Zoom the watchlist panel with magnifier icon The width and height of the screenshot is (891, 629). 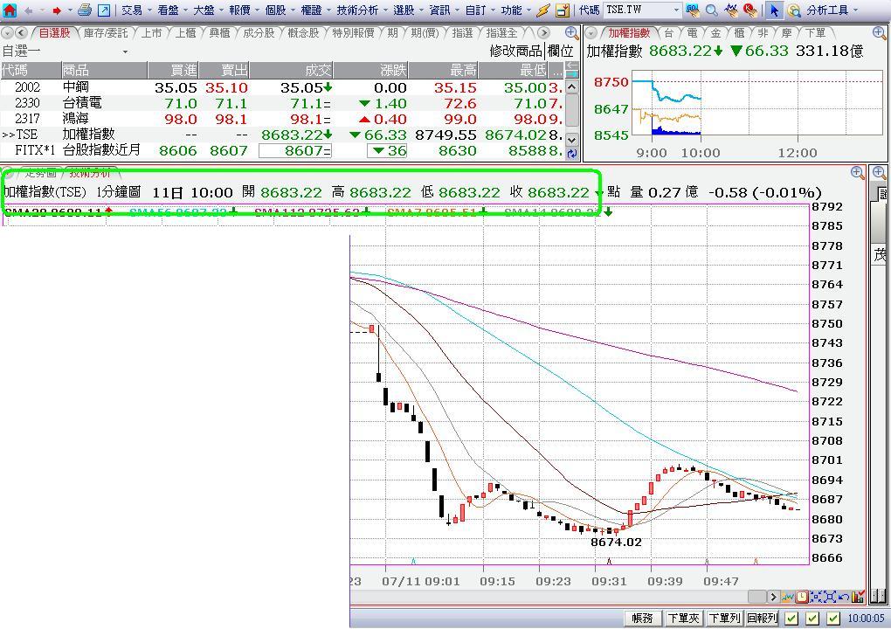pos(572,33)
